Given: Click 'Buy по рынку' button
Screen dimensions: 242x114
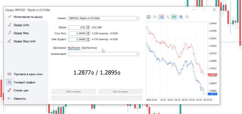Looking at the screenshot, I should click(120, 91).
